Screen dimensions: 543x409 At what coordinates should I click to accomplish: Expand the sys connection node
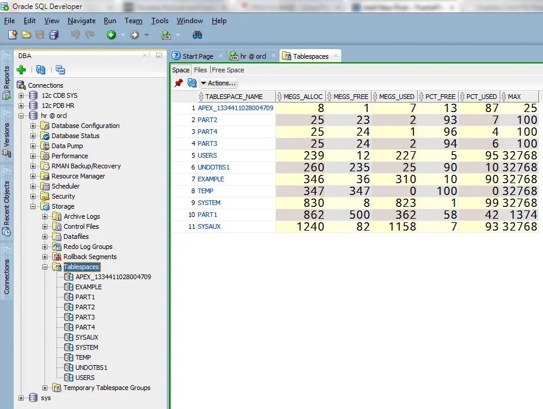coord(21,398)
